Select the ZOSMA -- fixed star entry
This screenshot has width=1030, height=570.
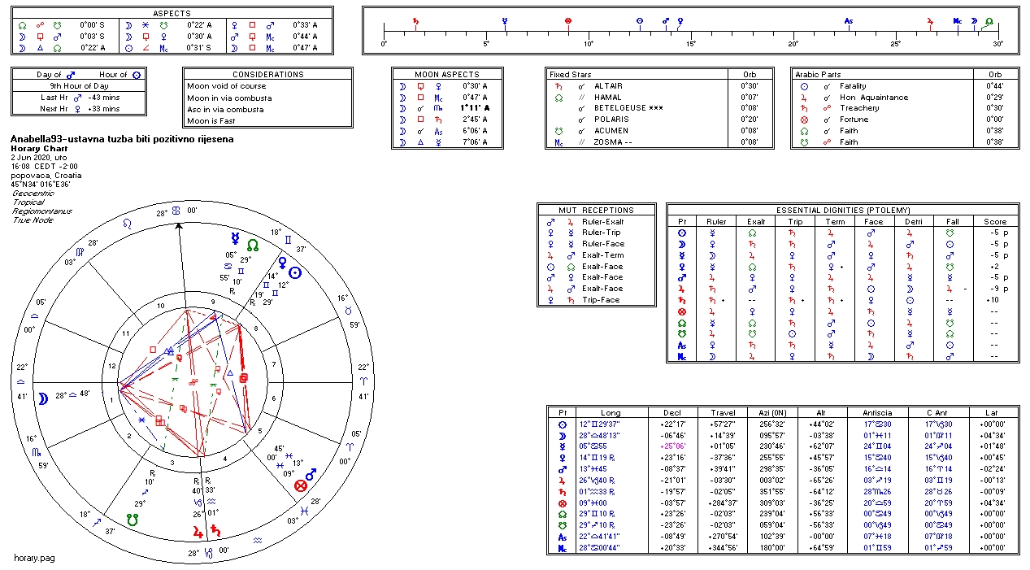click(613, 142)
